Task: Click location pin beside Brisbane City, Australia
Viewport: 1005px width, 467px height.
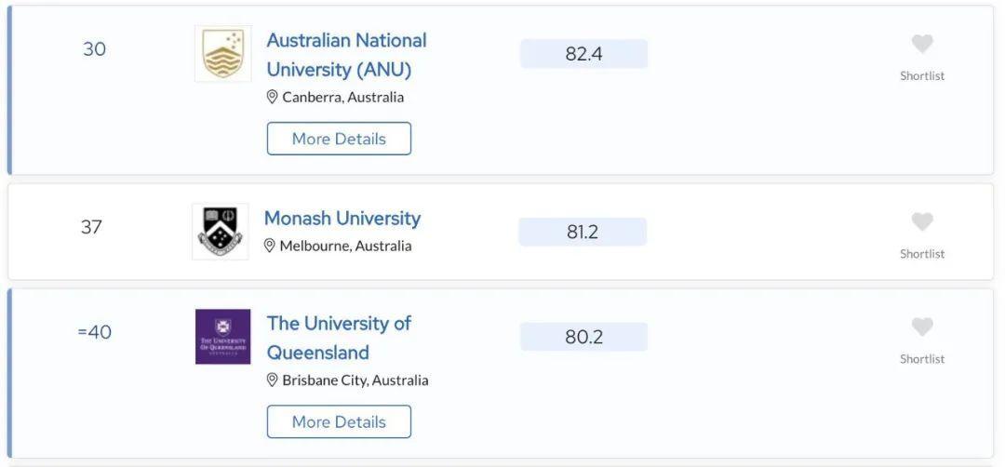Action: 273,380
